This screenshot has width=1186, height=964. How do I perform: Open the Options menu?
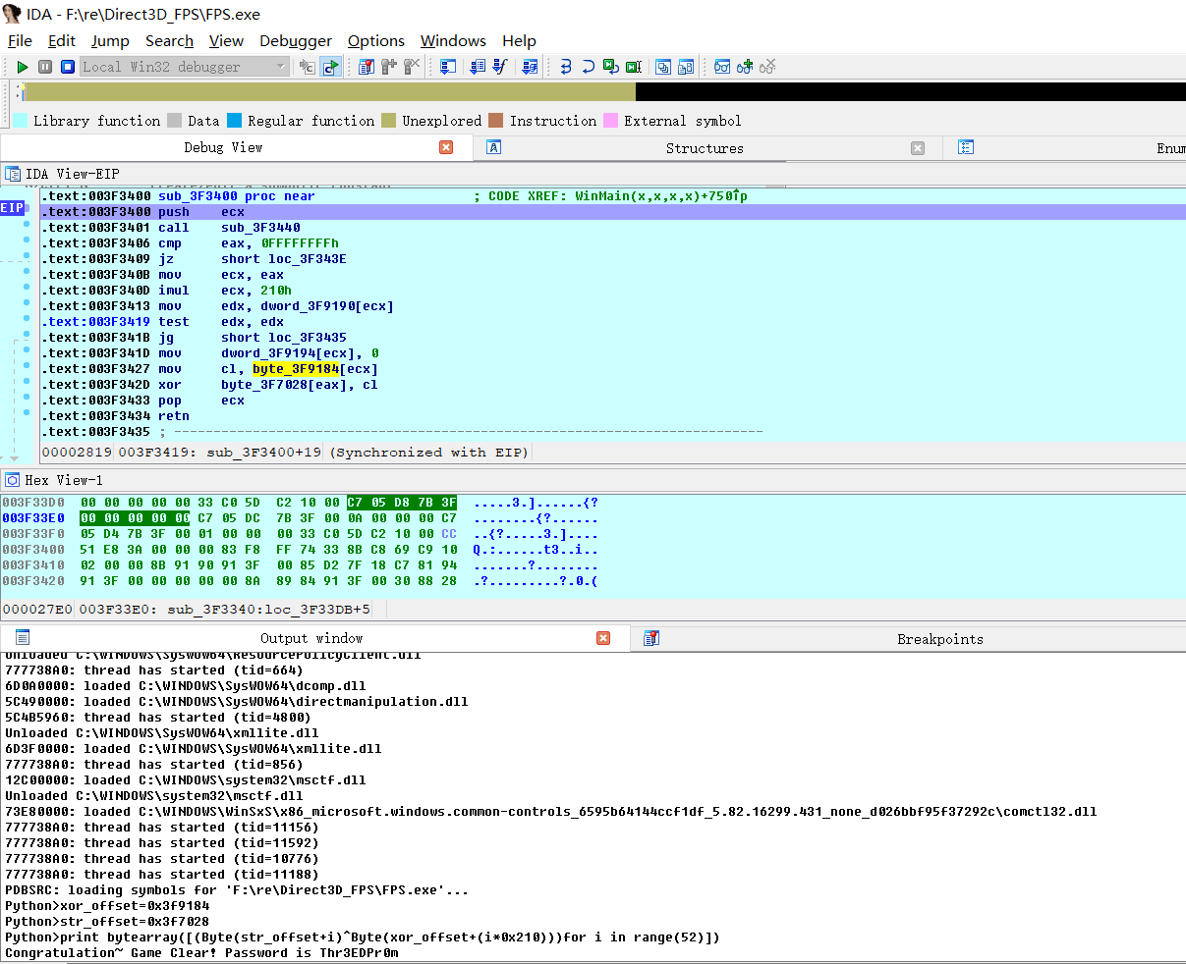tap(376, 40)
